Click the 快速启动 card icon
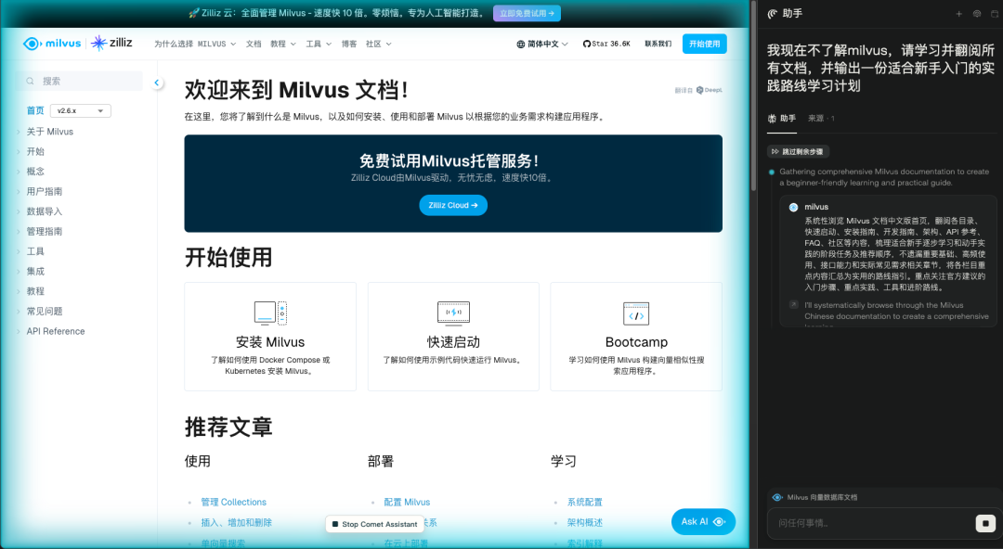This screenshot has height=549, width=1003. [x=453, y=313]
